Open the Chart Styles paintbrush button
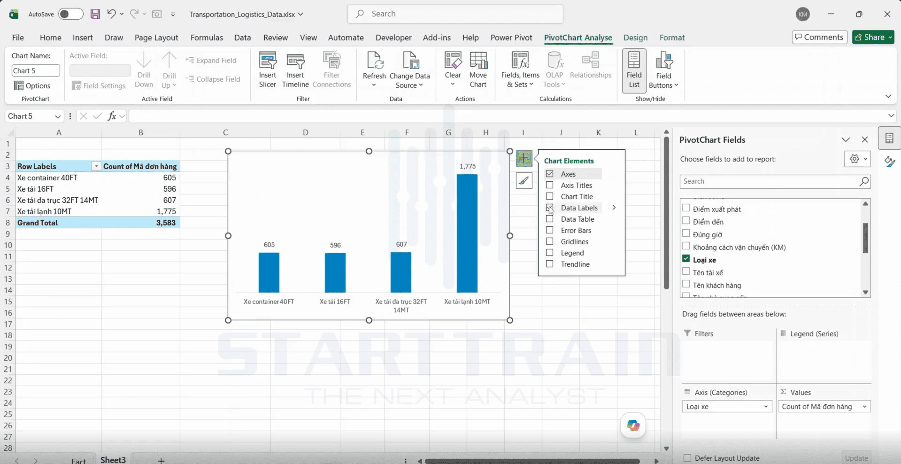Viewport: 901px width, 464px height. [x=524, y=180]
